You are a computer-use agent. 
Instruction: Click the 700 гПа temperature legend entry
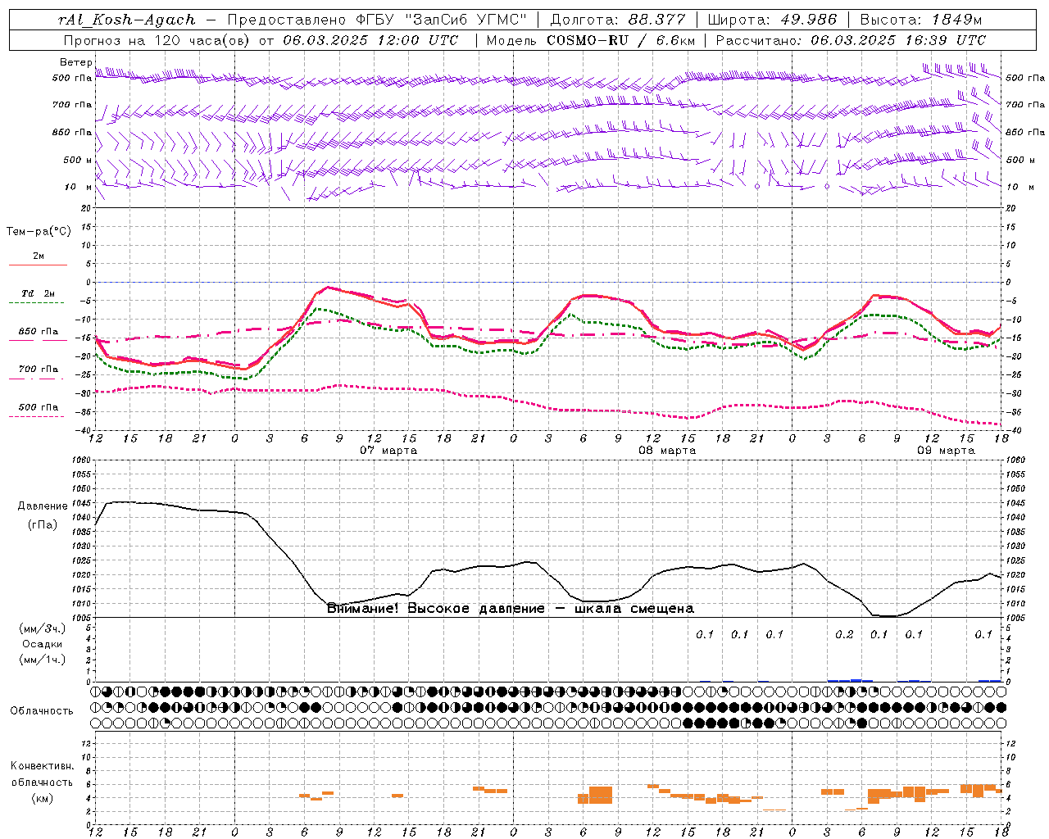[x=39, y=370]
